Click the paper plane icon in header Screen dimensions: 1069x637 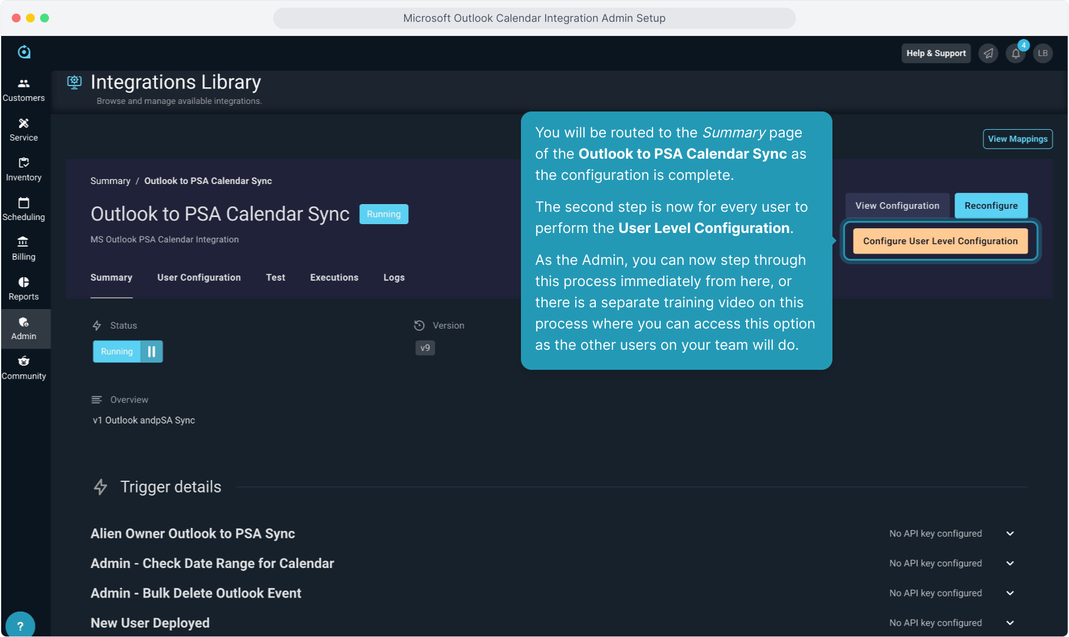988,53
